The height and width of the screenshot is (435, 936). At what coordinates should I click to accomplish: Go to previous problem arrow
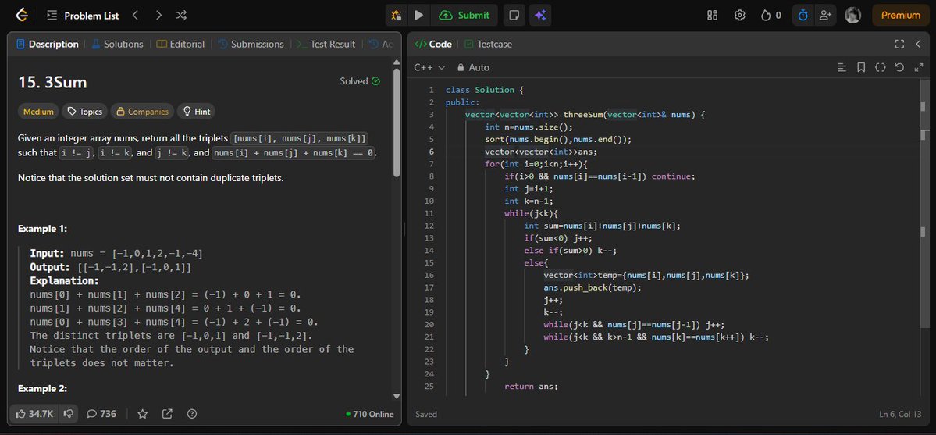point(136,16)
